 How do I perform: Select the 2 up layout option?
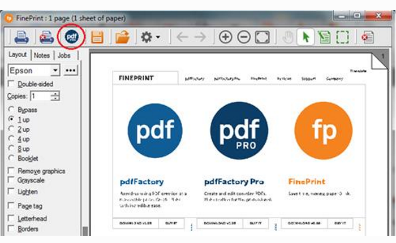click(11, 129)
